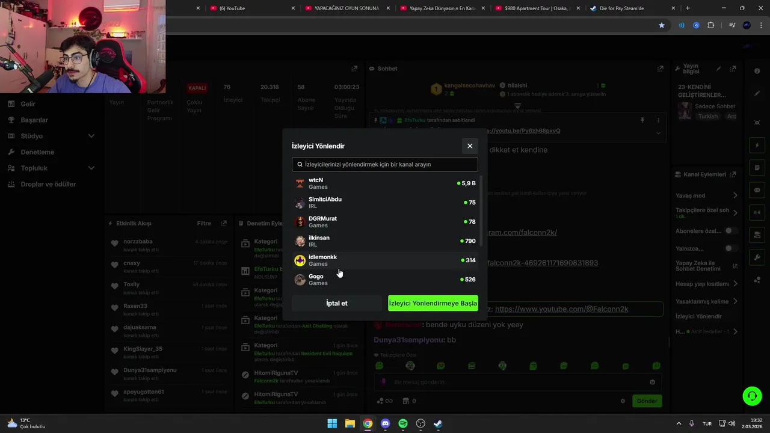Open Filtre in Etkinlik Akışı
Image resolution: width=770 pixels, height=433 pixels.
pos(204,223)
